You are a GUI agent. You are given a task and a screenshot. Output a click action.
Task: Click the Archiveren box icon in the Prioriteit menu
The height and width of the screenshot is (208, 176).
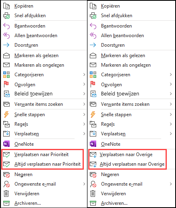tap(6, 203)
